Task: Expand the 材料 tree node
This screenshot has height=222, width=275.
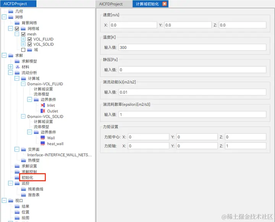Action: pos(11,67)
